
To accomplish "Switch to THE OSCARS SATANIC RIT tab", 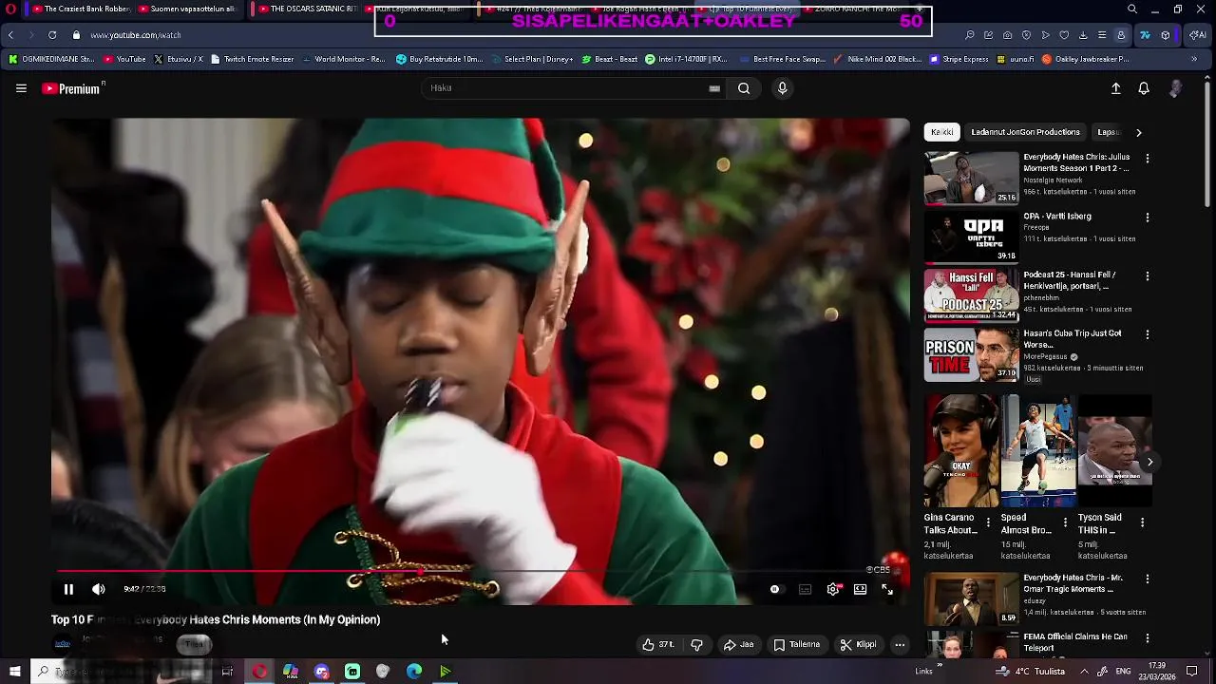I will tap(309, 9).
